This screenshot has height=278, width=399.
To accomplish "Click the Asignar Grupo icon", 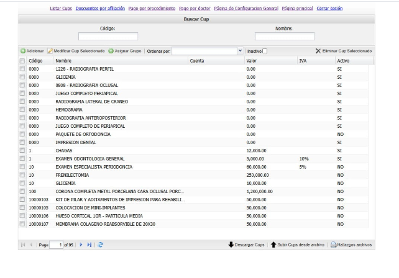I will coord(111,50).
